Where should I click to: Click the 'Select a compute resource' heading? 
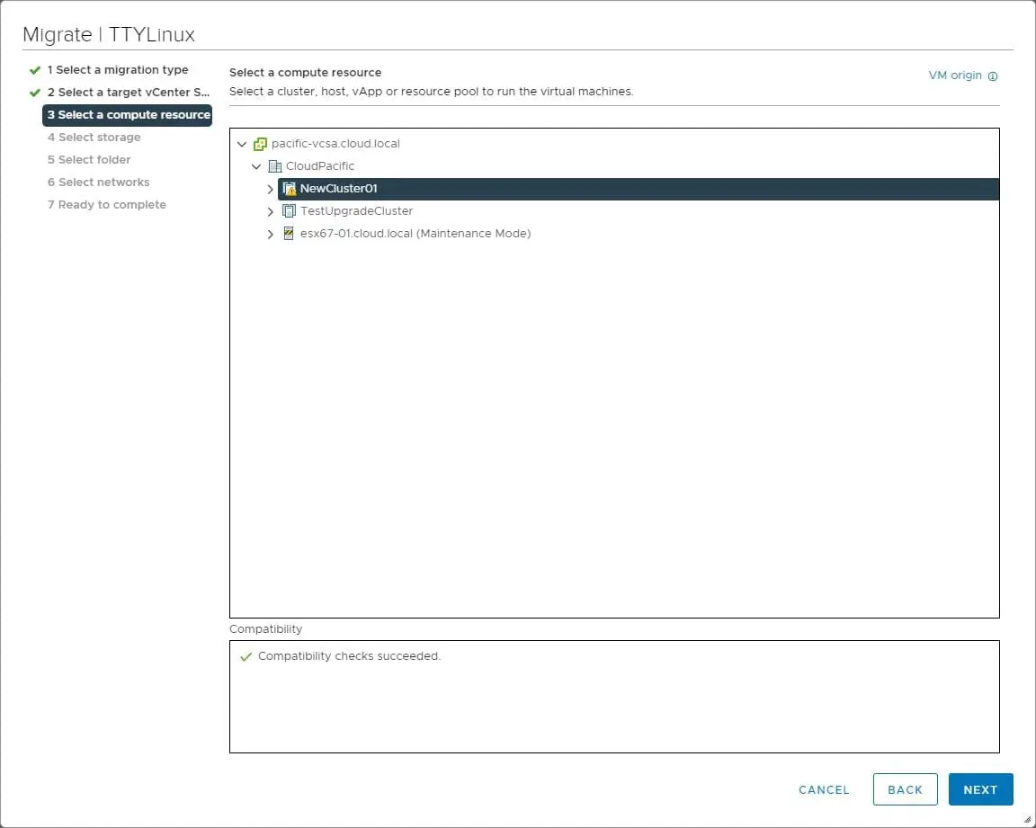[305, 73]
